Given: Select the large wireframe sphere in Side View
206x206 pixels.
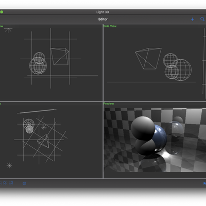Looking at the screenshot, I should 182,70.
